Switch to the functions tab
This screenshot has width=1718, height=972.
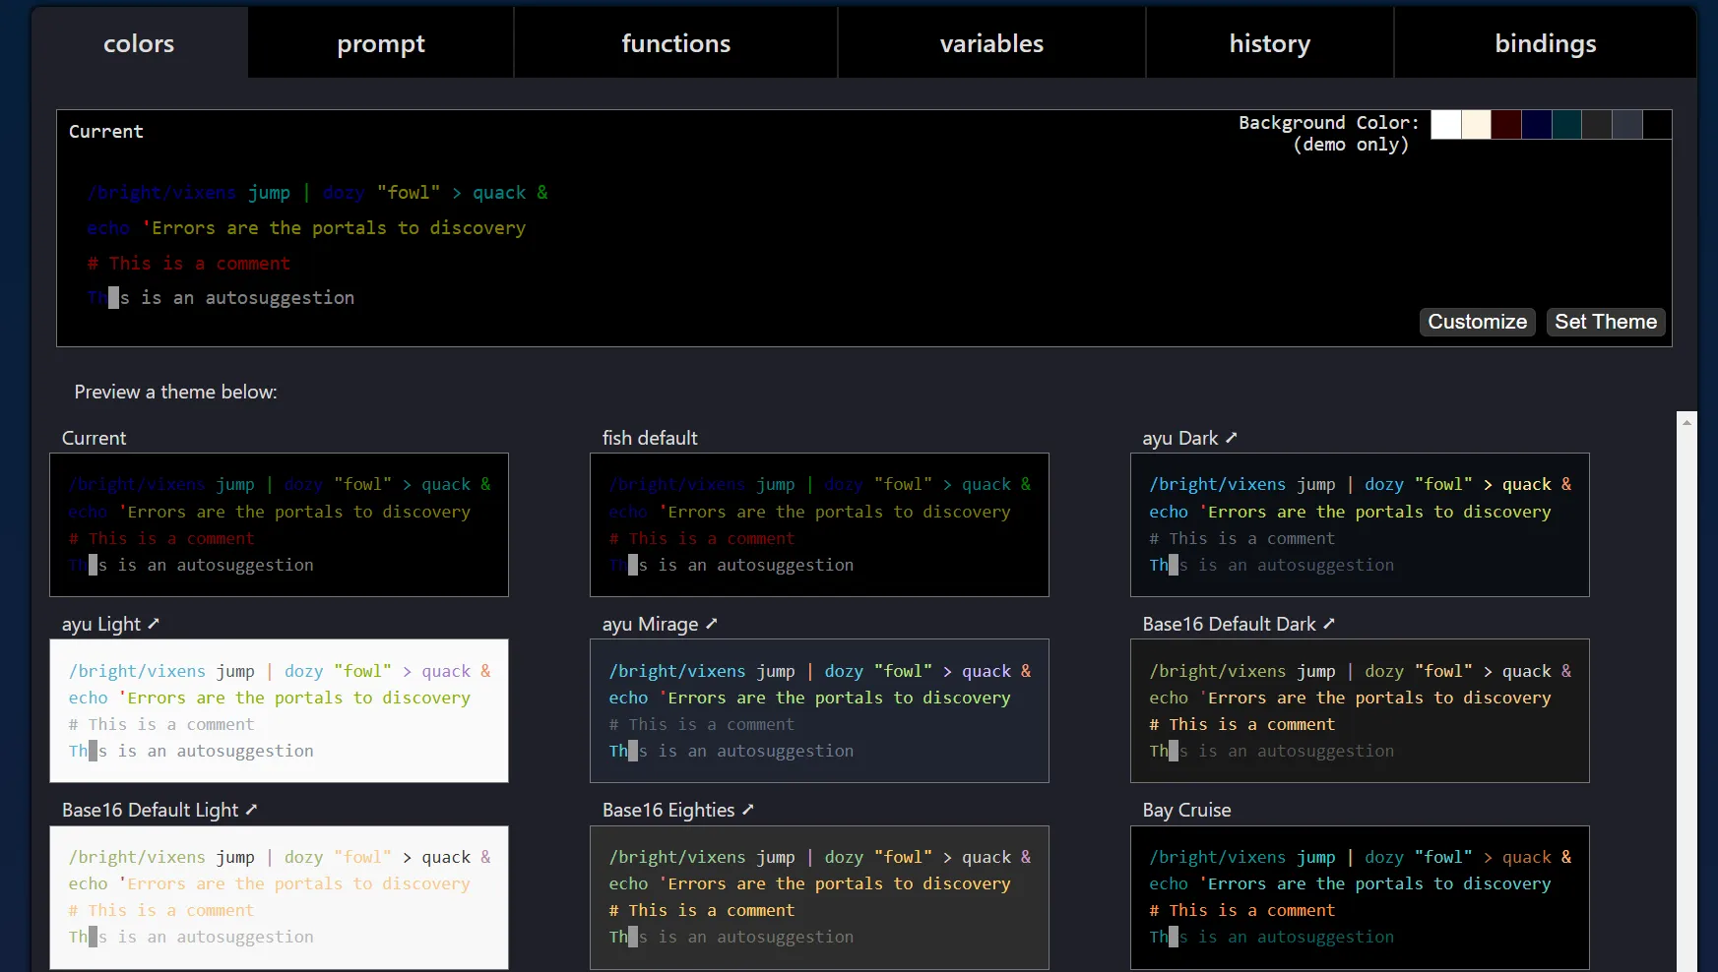[x=675, y=42]
